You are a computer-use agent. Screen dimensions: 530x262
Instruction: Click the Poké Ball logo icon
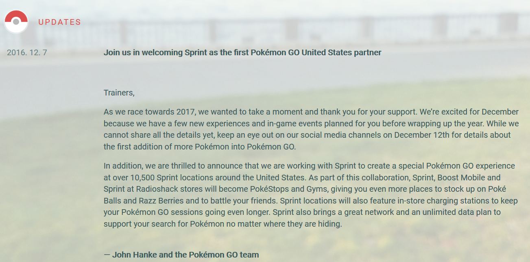[16, 22]
